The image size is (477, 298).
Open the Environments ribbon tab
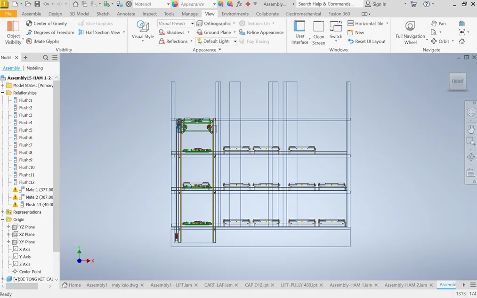[x=235, y=14]
